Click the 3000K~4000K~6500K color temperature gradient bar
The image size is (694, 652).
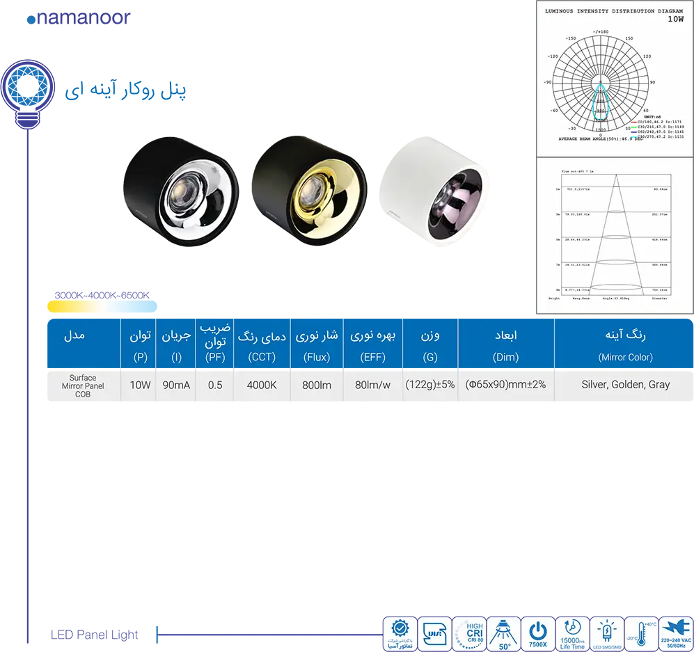tap(102, 305)
